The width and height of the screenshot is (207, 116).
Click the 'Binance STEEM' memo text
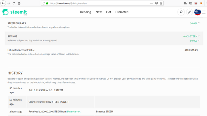click(x=104, y=111)
